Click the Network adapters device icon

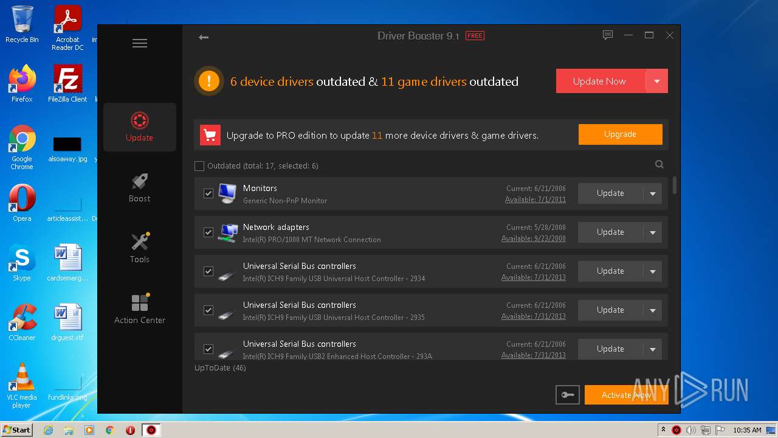tap(228, 232)
